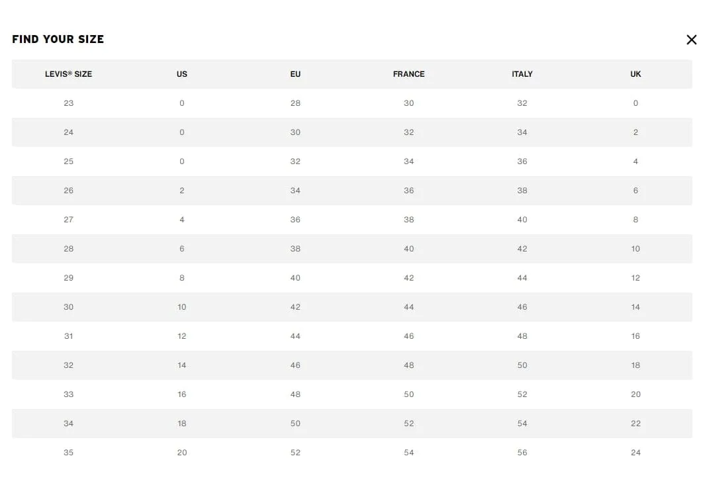Click US value 18 in size 34 row
The height and width of the screenshot is (497, 703).
182,424
